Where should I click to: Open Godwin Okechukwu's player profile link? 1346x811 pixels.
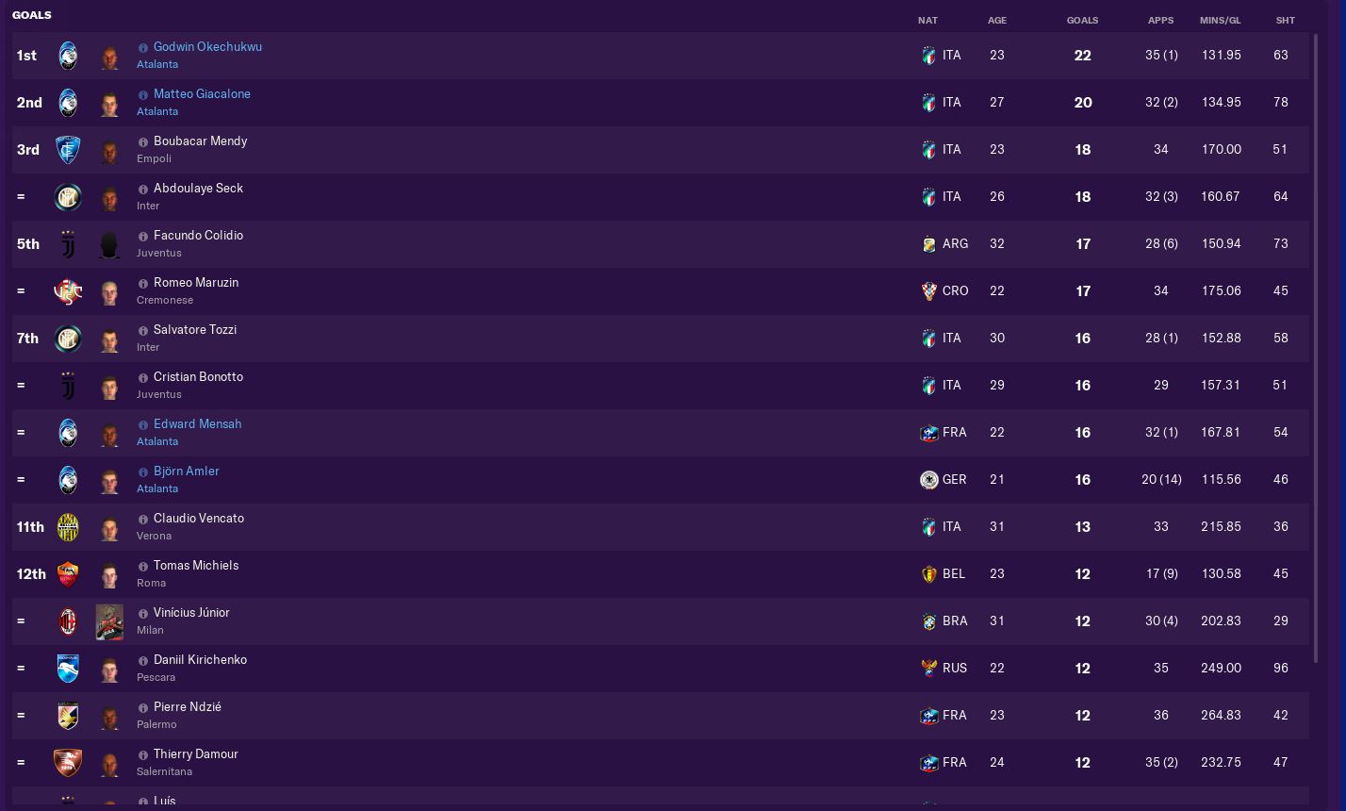(207, 47)
